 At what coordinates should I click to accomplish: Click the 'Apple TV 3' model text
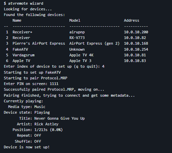coord(80,61)
